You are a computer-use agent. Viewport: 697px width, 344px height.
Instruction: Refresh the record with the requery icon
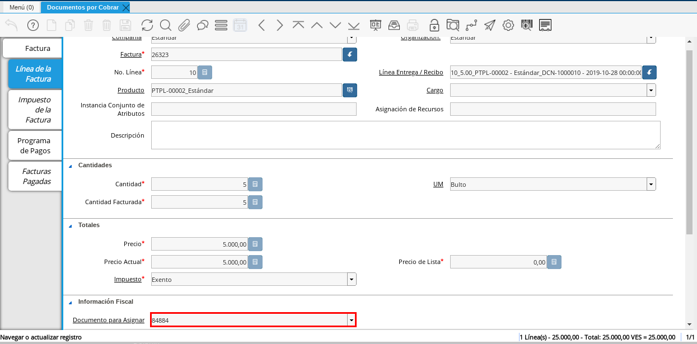pyautogui.click(x=147, y=25)
